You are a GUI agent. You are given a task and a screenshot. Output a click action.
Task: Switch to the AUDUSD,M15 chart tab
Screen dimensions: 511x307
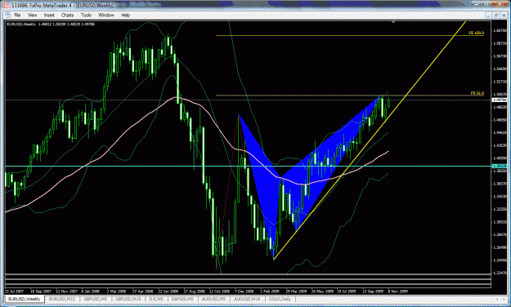pos(248,299)
